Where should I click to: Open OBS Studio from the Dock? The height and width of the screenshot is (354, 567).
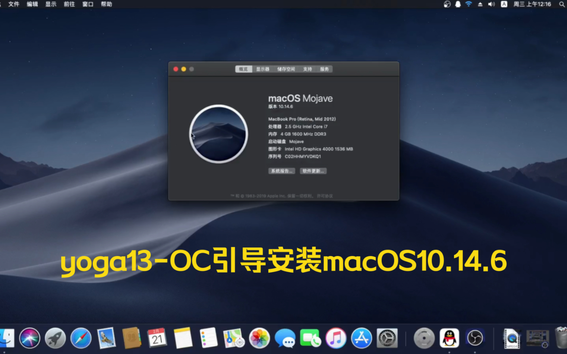[x=475, y=338]
